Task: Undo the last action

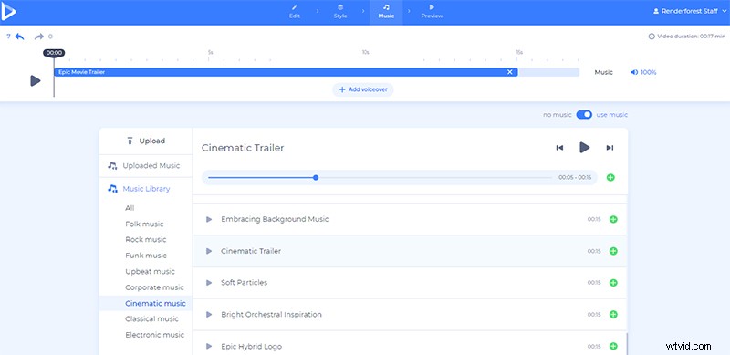Action: pyautogui.click(x=19, y=37)
